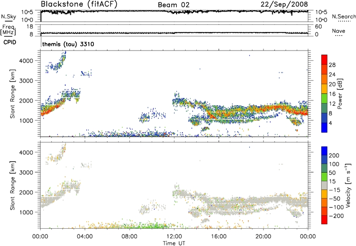Viewport: 356px width, 246px height.
Task: Click the date '22/Sep/2008'
Action: click(x=284, y=4)
